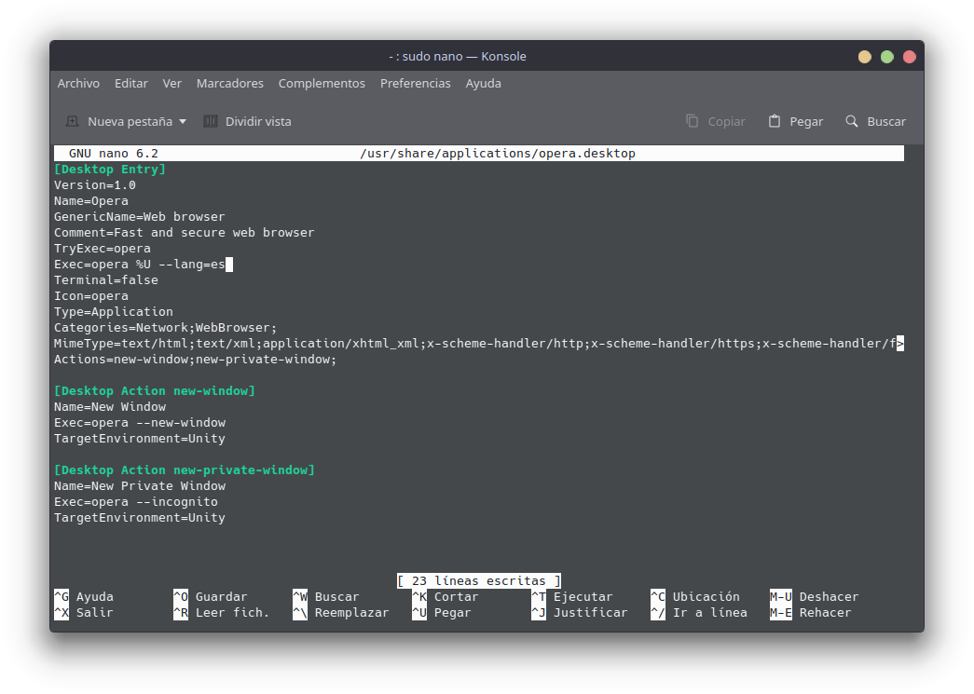Click the 'TryExec=opera' line
The image size is (974, 694).
[103, 249]
